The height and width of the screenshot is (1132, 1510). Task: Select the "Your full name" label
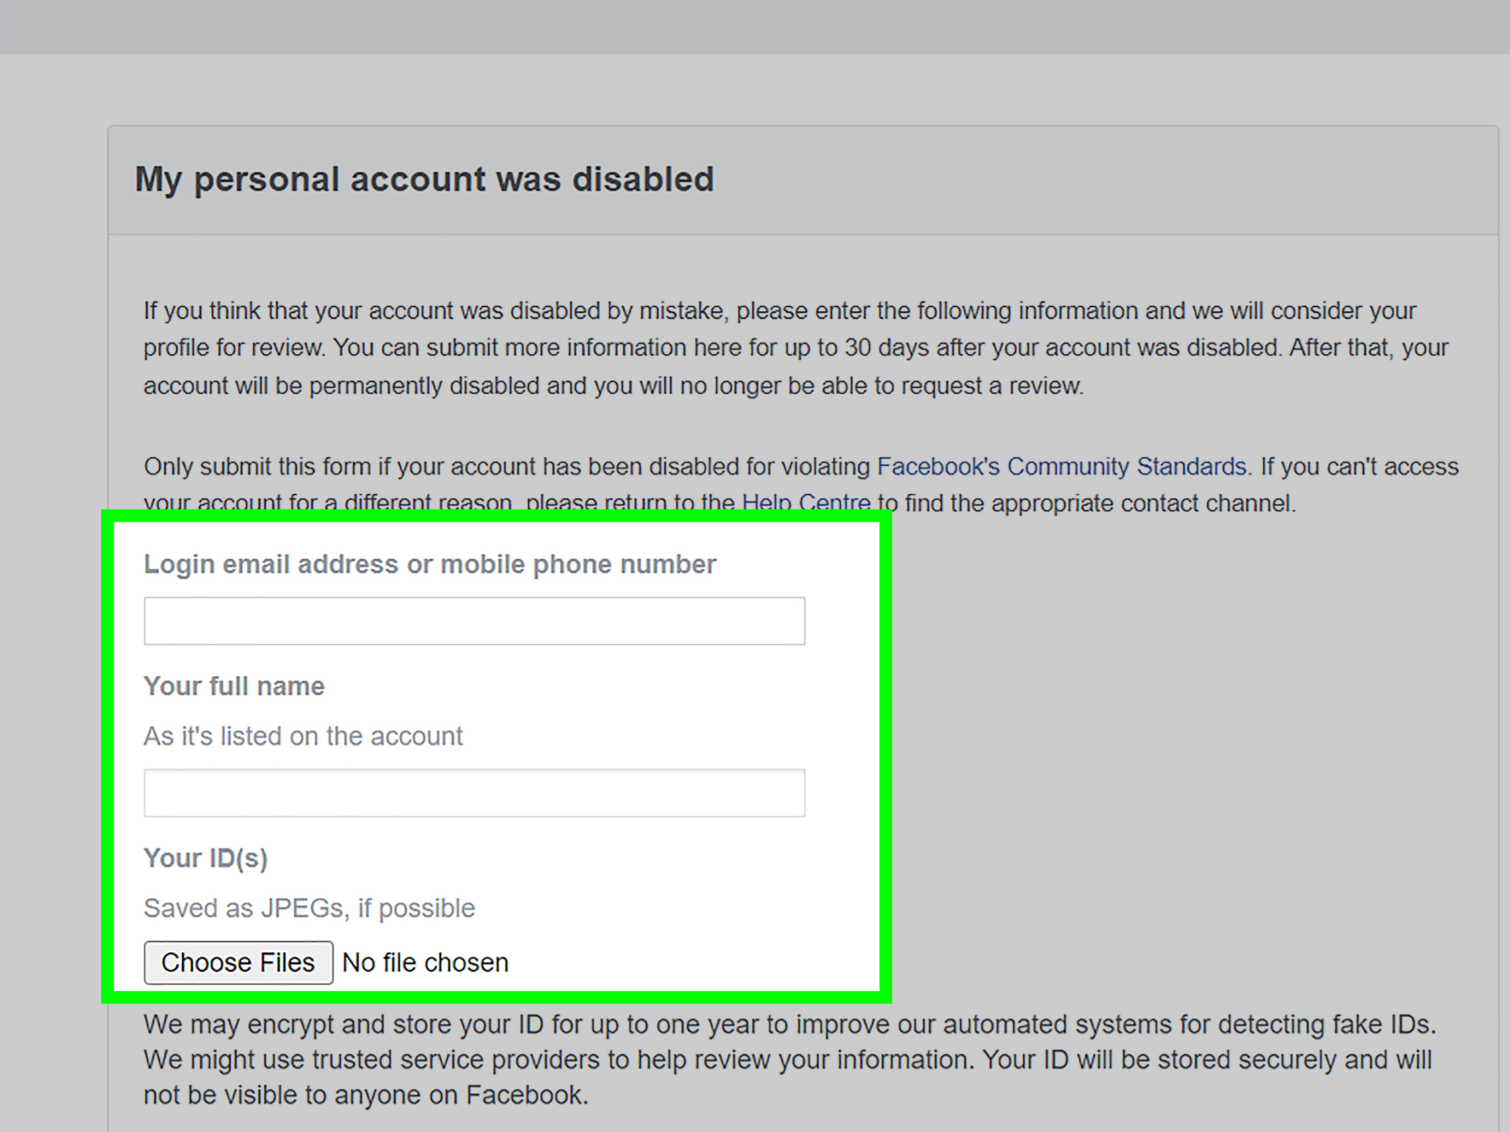click(x=233, y=686)
